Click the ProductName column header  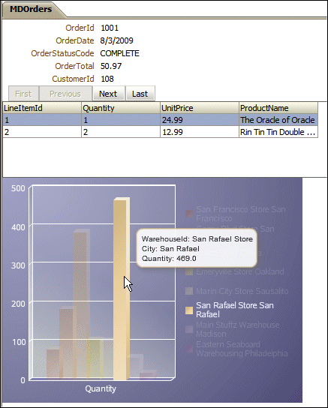click(x=278, y=108)
